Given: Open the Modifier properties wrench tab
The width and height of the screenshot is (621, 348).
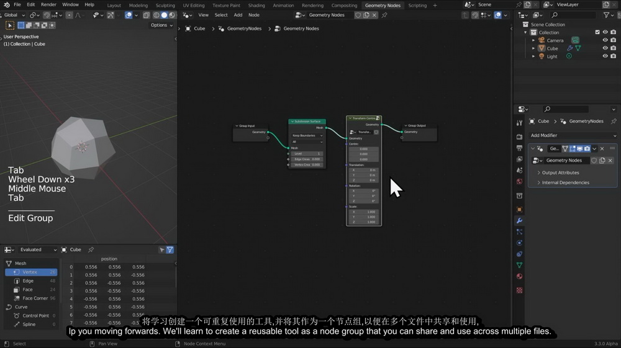Looking at the screenshot, I should pyautogui.click(x=519, y=221).
